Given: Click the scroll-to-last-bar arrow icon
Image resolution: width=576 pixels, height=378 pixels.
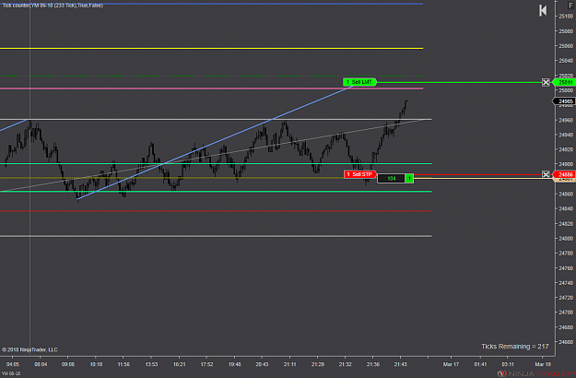Looking at the screenshot, I should (x=543, y=10).
